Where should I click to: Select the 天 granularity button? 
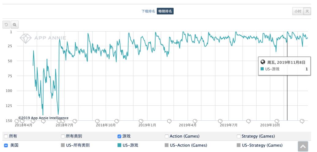point(307,11)
